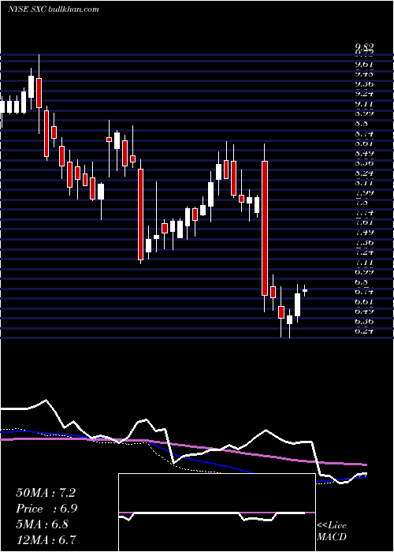
Task: Click the 8.99 price axis label
Action: coord(364,114)
